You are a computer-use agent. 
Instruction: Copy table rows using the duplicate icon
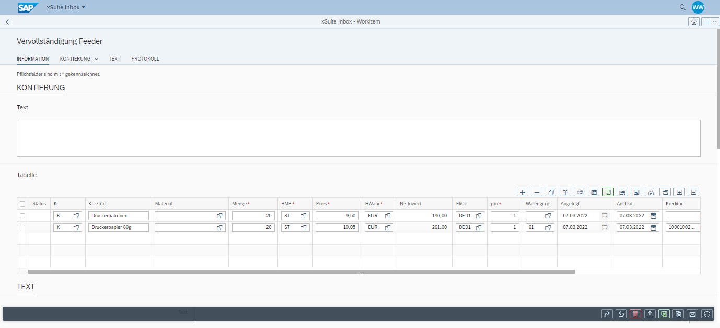[551, 192]
